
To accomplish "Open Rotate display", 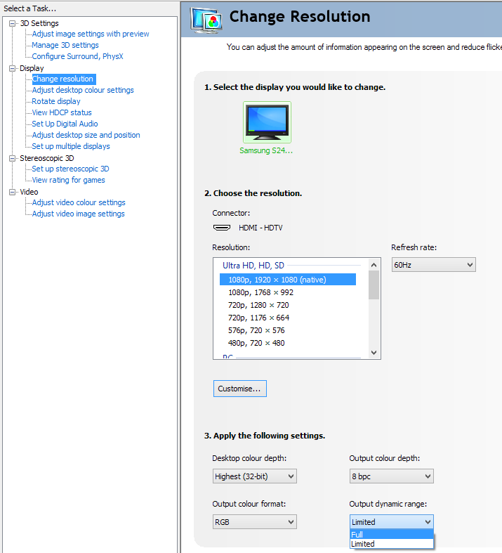I will click(x=56, y=101).
